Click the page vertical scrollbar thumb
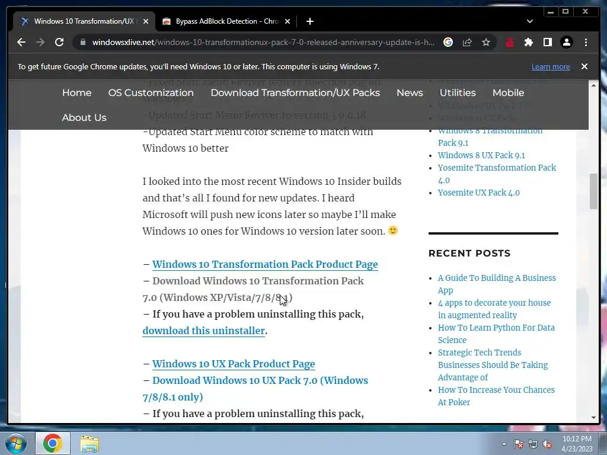 (593, 191)
